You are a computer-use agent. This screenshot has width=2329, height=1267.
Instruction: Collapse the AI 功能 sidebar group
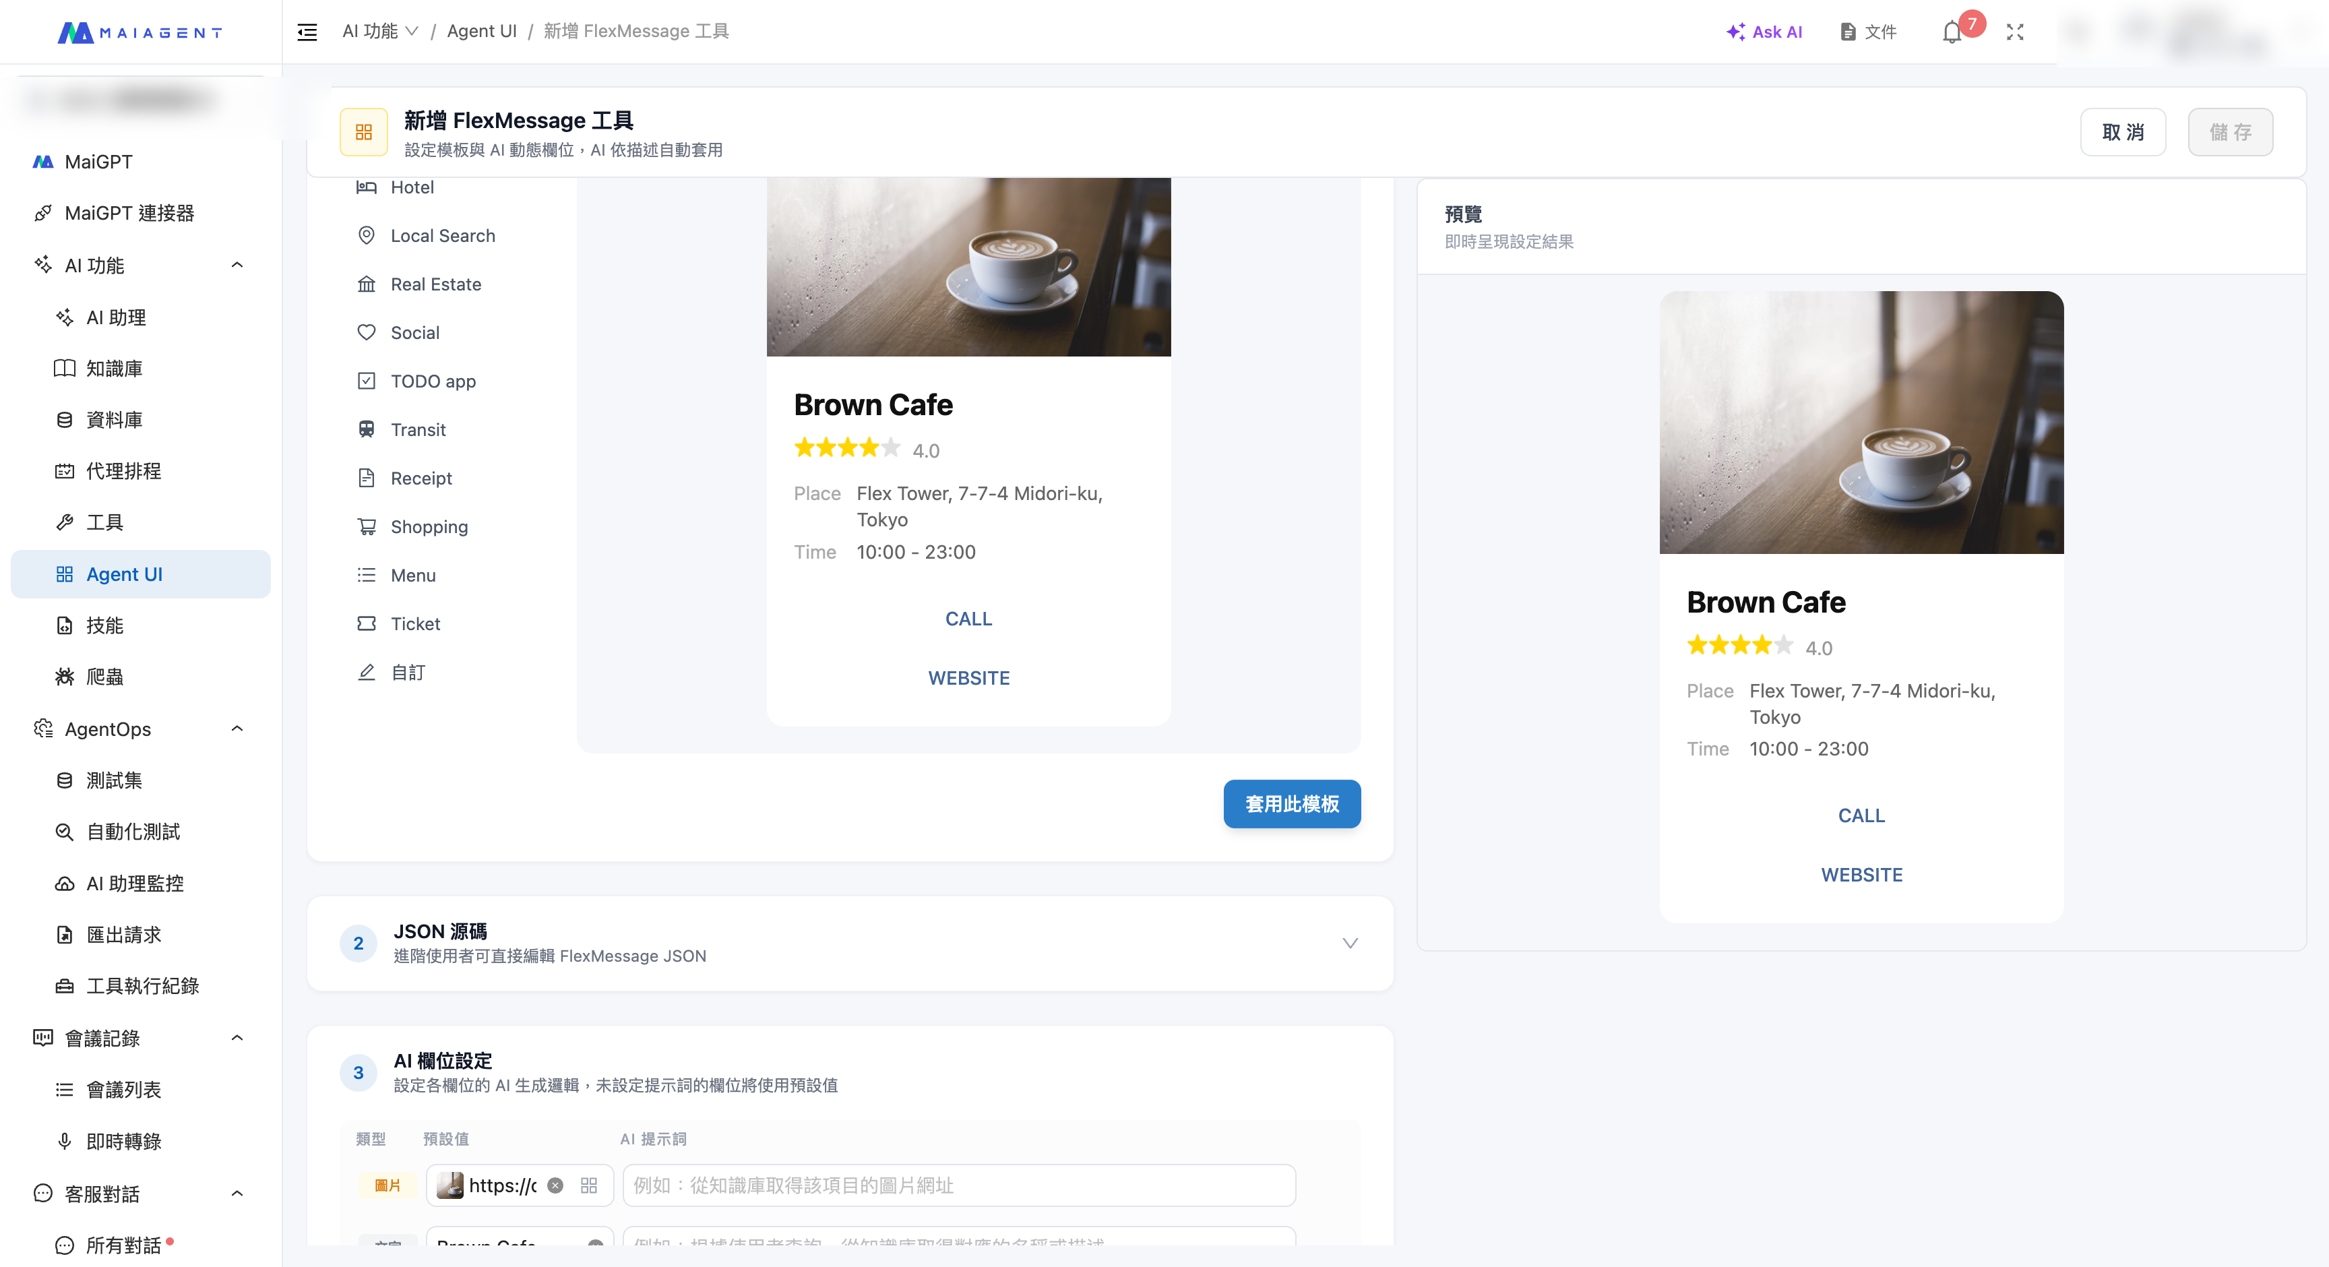[x=237, y=265]
